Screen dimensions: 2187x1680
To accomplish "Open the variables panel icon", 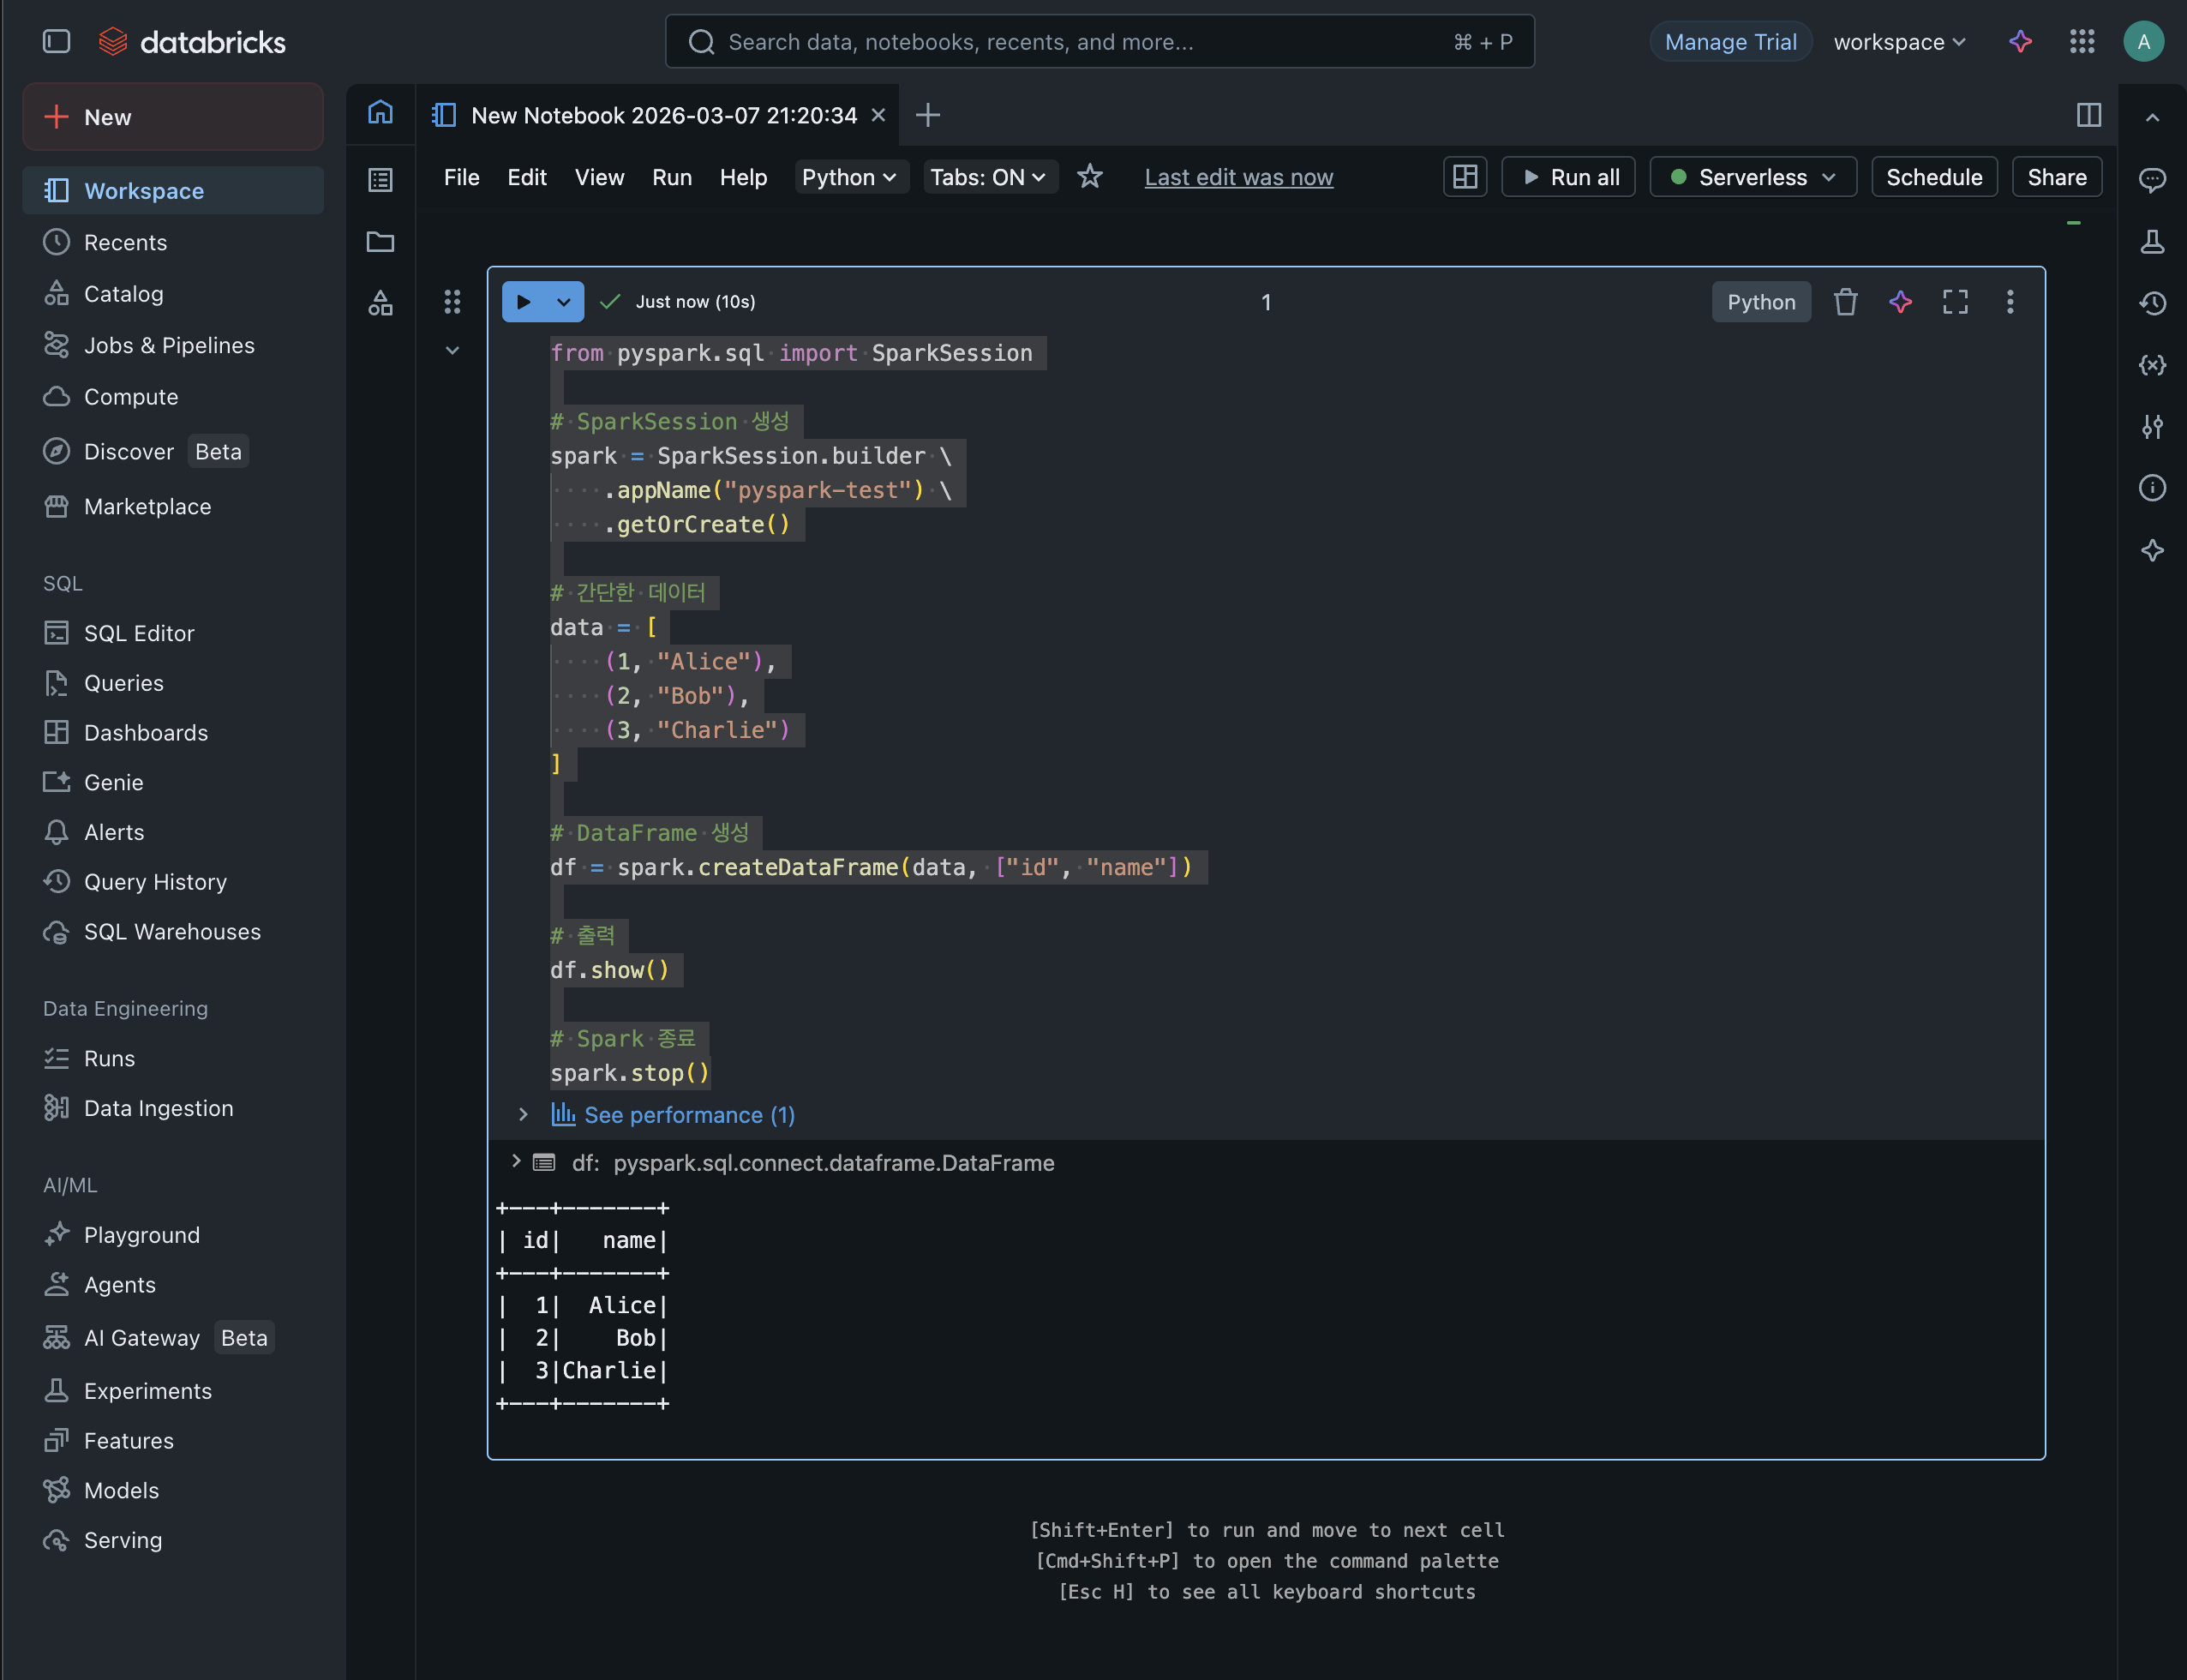I will (2152, 365).
